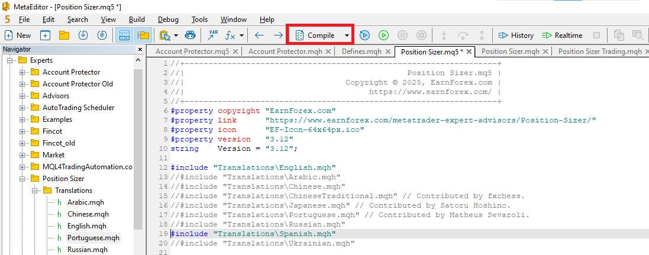
Task: Click the New file button
Action: [18, 35]
